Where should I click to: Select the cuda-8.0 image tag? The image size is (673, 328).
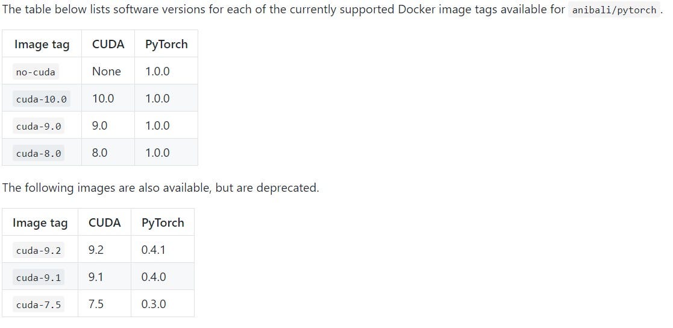pos(38,154)
